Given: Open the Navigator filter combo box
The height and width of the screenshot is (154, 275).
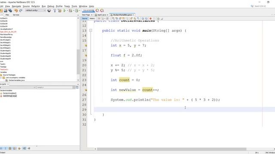Looking at the screenshot, I should (x=56, y=87).
